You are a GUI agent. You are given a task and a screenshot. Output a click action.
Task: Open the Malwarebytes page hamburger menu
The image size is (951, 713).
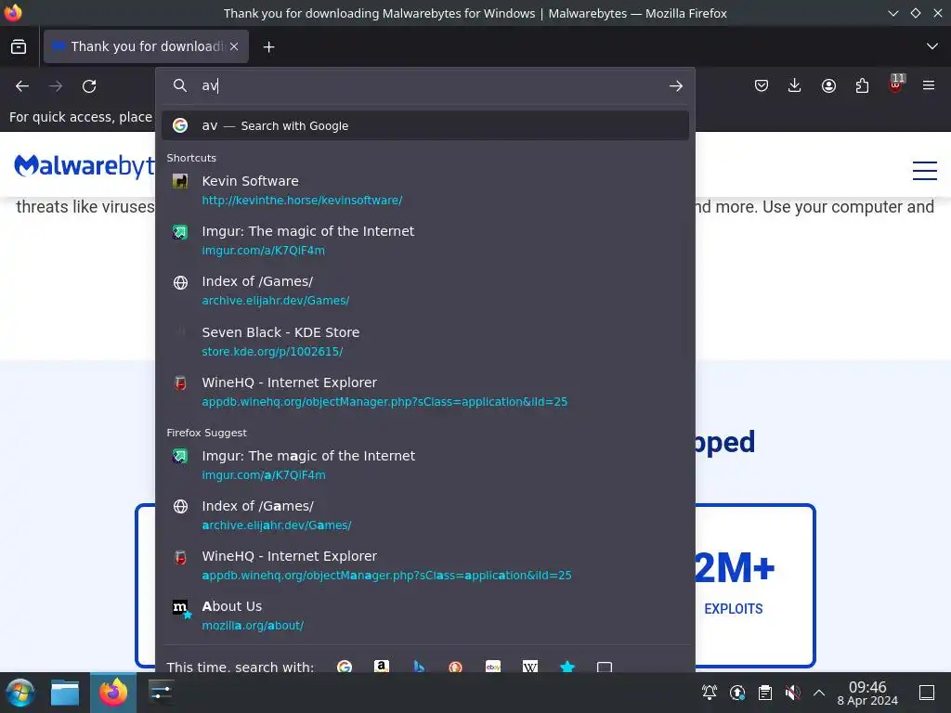pyautogui.click(x=924, y=171)
